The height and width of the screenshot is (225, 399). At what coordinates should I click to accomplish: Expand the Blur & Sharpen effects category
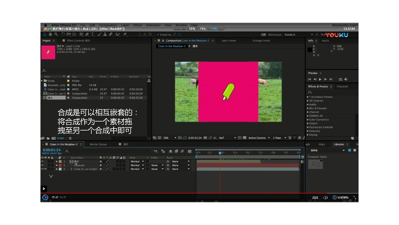319,108
